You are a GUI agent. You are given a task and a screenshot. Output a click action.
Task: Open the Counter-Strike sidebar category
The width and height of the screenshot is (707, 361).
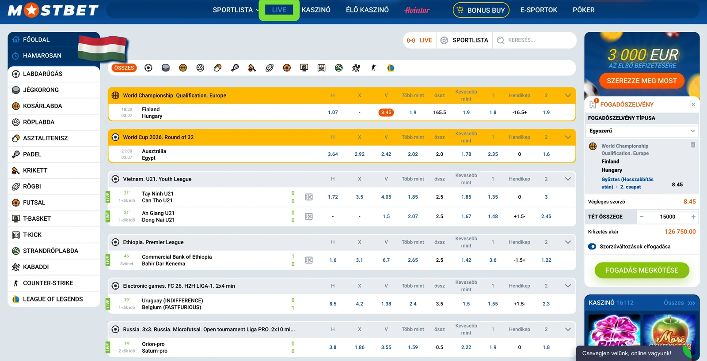54,283
